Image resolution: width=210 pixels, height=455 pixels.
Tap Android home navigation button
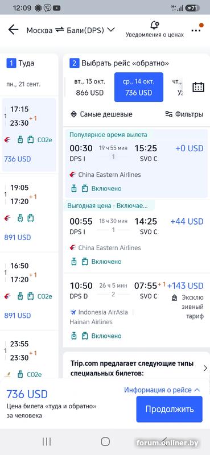point(105,442)
